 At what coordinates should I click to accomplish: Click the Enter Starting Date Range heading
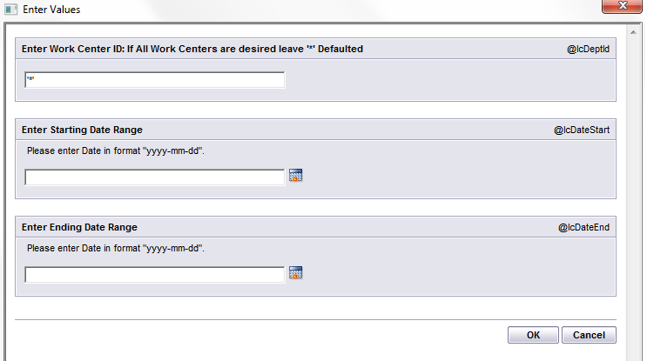point(82,130)
